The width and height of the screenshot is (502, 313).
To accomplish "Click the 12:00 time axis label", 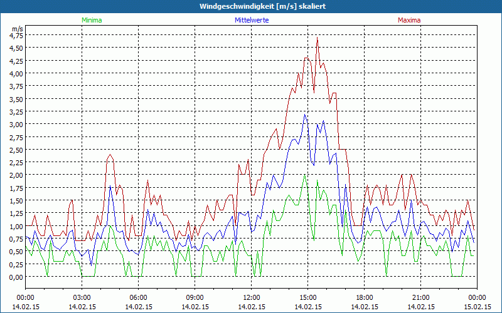I will coord(252,298).
